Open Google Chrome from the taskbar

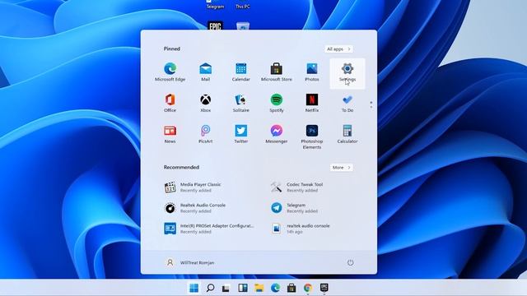tap(308, 288)
